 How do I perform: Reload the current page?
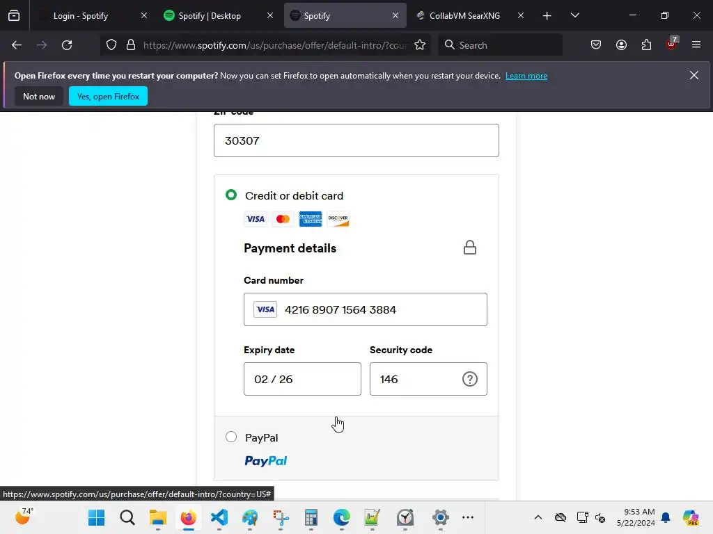pos(67,45)
